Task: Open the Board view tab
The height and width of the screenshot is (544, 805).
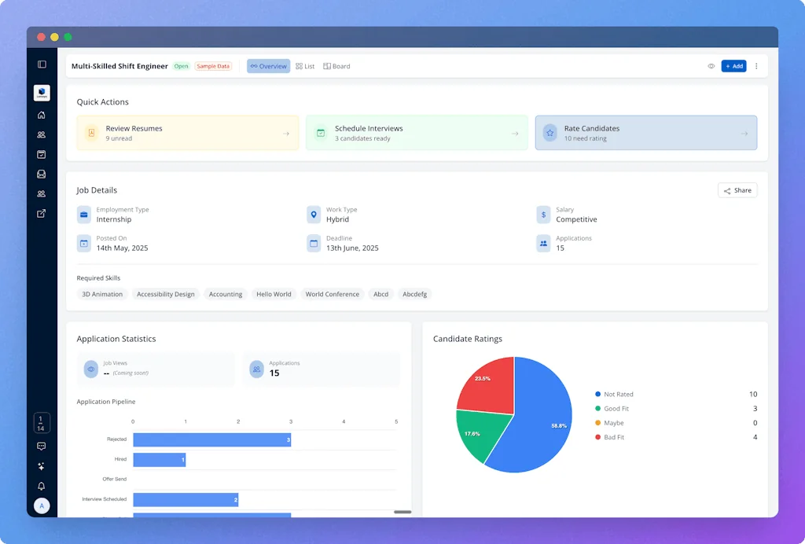Action: [336, 66]
